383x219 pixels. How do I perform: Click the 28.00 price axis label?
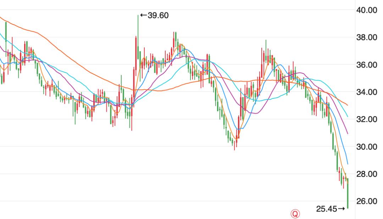point(367,174)
